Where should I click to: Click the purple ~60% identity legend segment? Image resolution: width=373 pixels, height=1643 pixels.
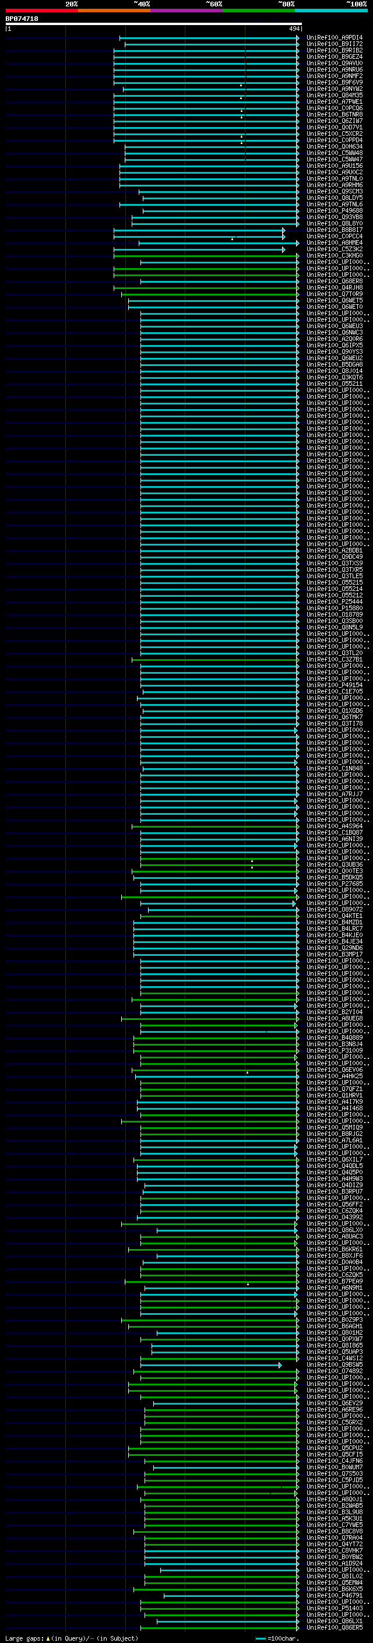(x=187, y=10)
